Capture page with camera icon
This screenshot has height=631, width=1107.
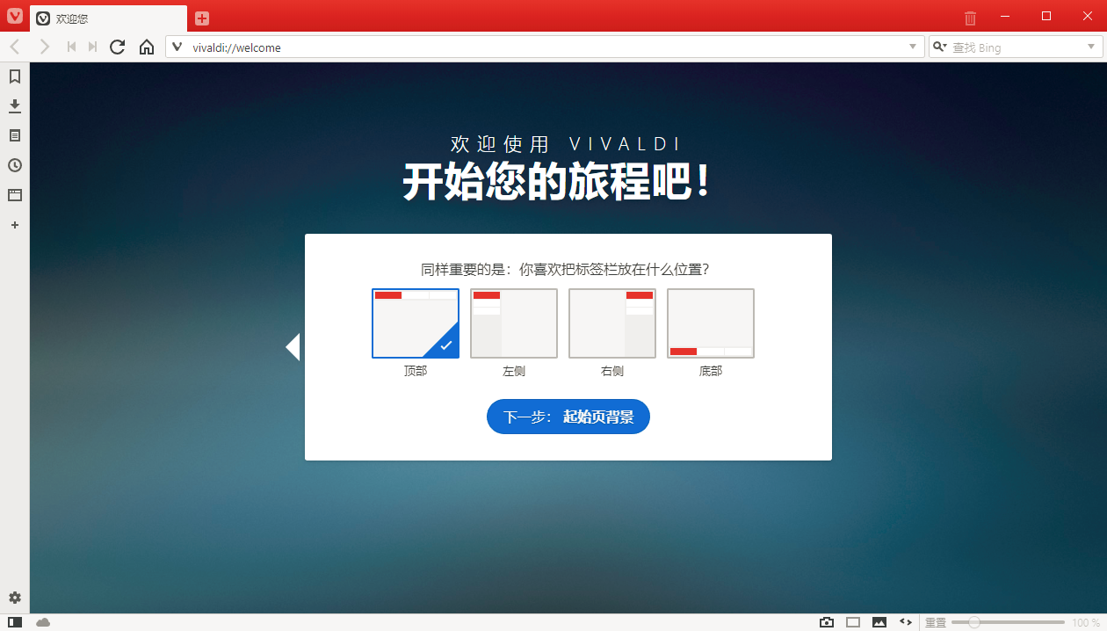tap(827, 622)
